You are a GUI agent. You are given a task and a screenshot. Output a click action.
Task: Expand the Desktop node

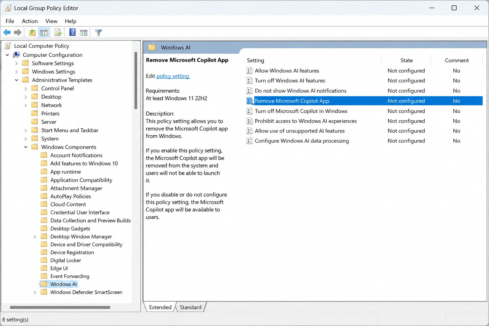pos(25,97)
